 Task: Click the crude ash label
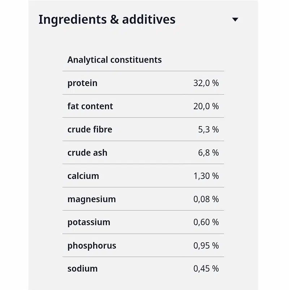click(87, 153)
